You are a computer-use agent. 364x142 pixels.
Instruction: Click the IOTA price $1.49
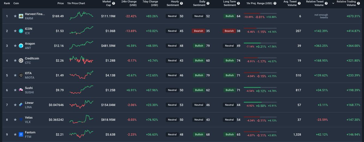point(59,75)
